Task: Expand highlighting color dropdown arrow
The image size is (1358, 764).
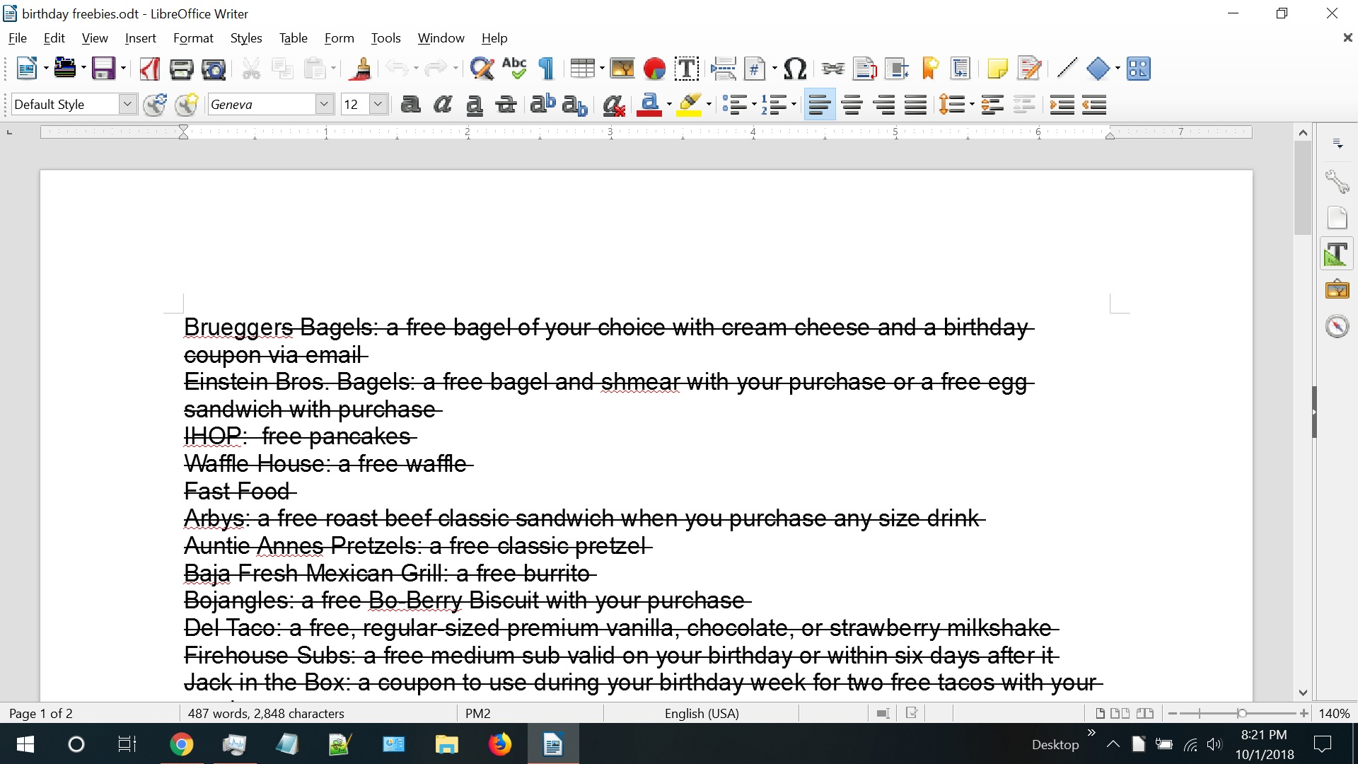Action: click(x=709, y=105)
